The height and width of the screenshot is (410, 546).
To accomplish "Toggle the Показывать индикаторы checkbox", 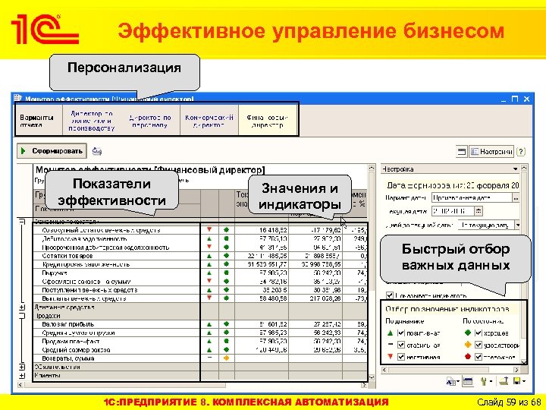I will pos(390,295).
